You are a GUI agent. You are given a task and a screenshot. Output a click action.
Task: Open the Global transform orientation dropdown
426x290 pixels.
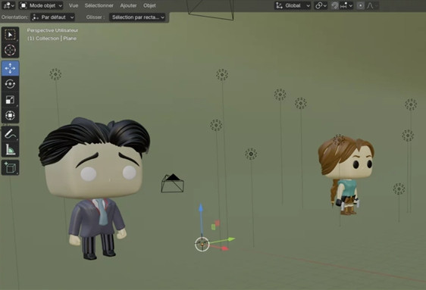click(293, 5)
